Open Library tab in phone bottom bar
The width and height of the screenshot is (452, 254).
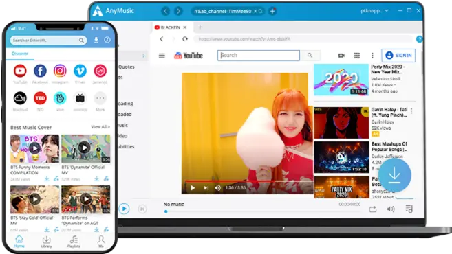pos(46,242)
